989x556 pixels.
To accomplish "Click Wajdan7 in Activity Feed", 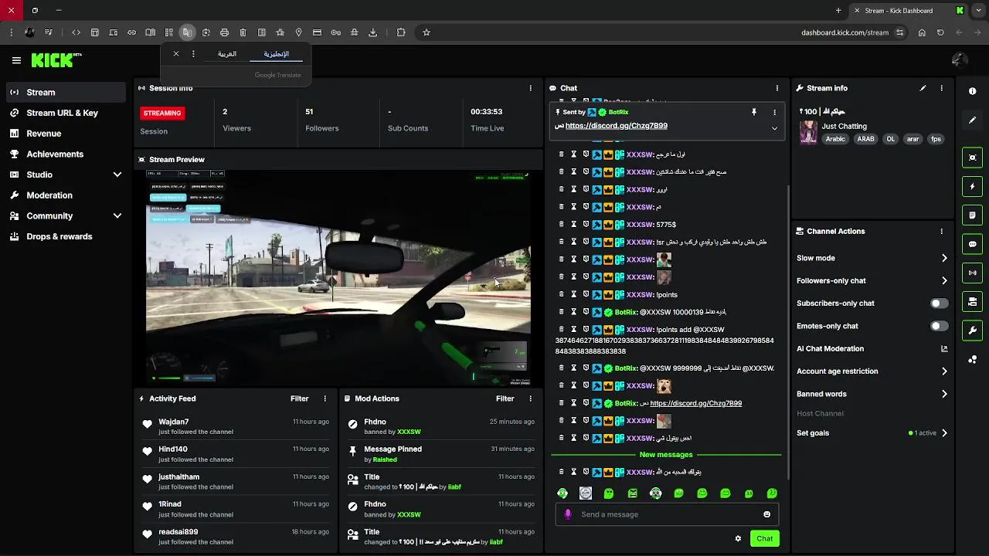I will pos(173,422).
